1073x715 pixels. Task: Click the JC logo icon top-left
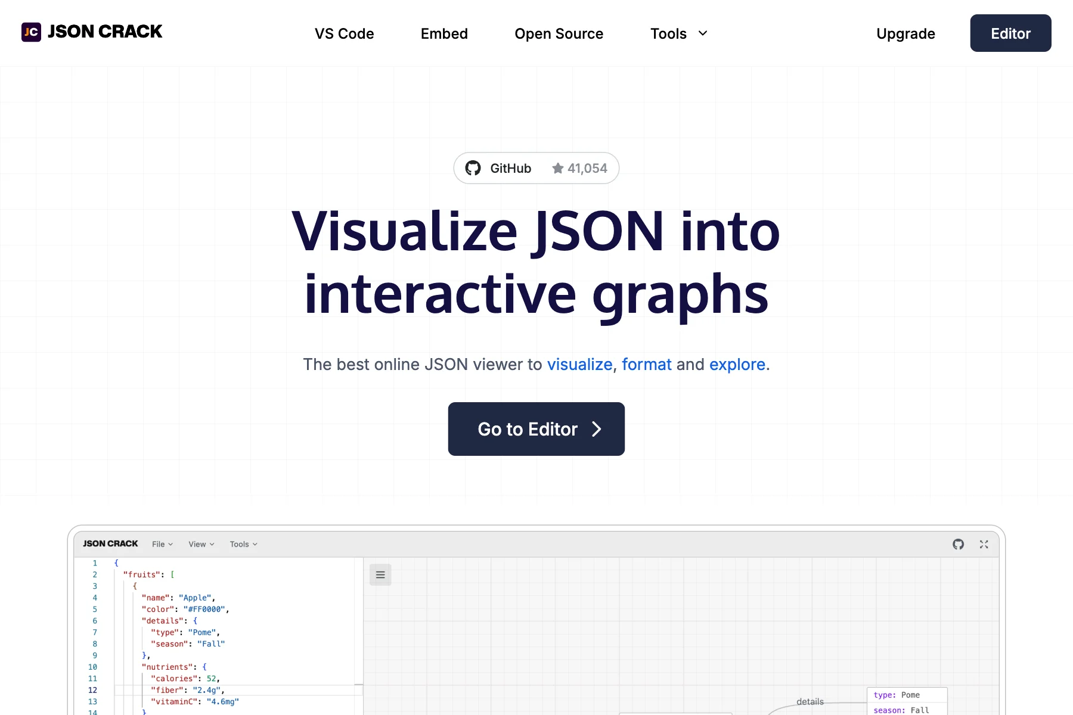(31, 32)
